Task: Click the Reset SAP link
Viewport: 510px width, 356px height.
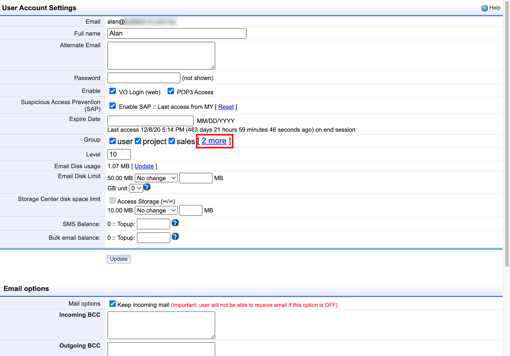Action: 226,107
